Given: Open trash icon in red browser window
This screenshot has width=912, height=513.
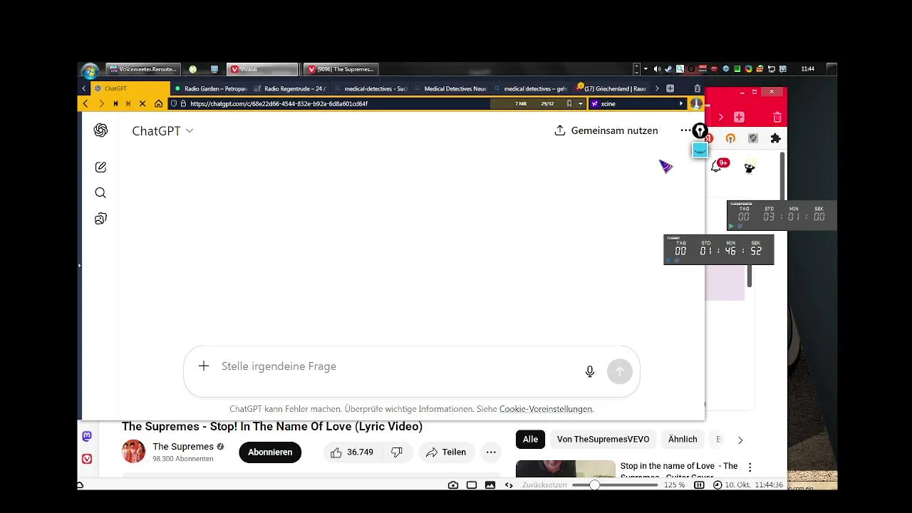Looking at the screenshot, I should coord(777,117).
